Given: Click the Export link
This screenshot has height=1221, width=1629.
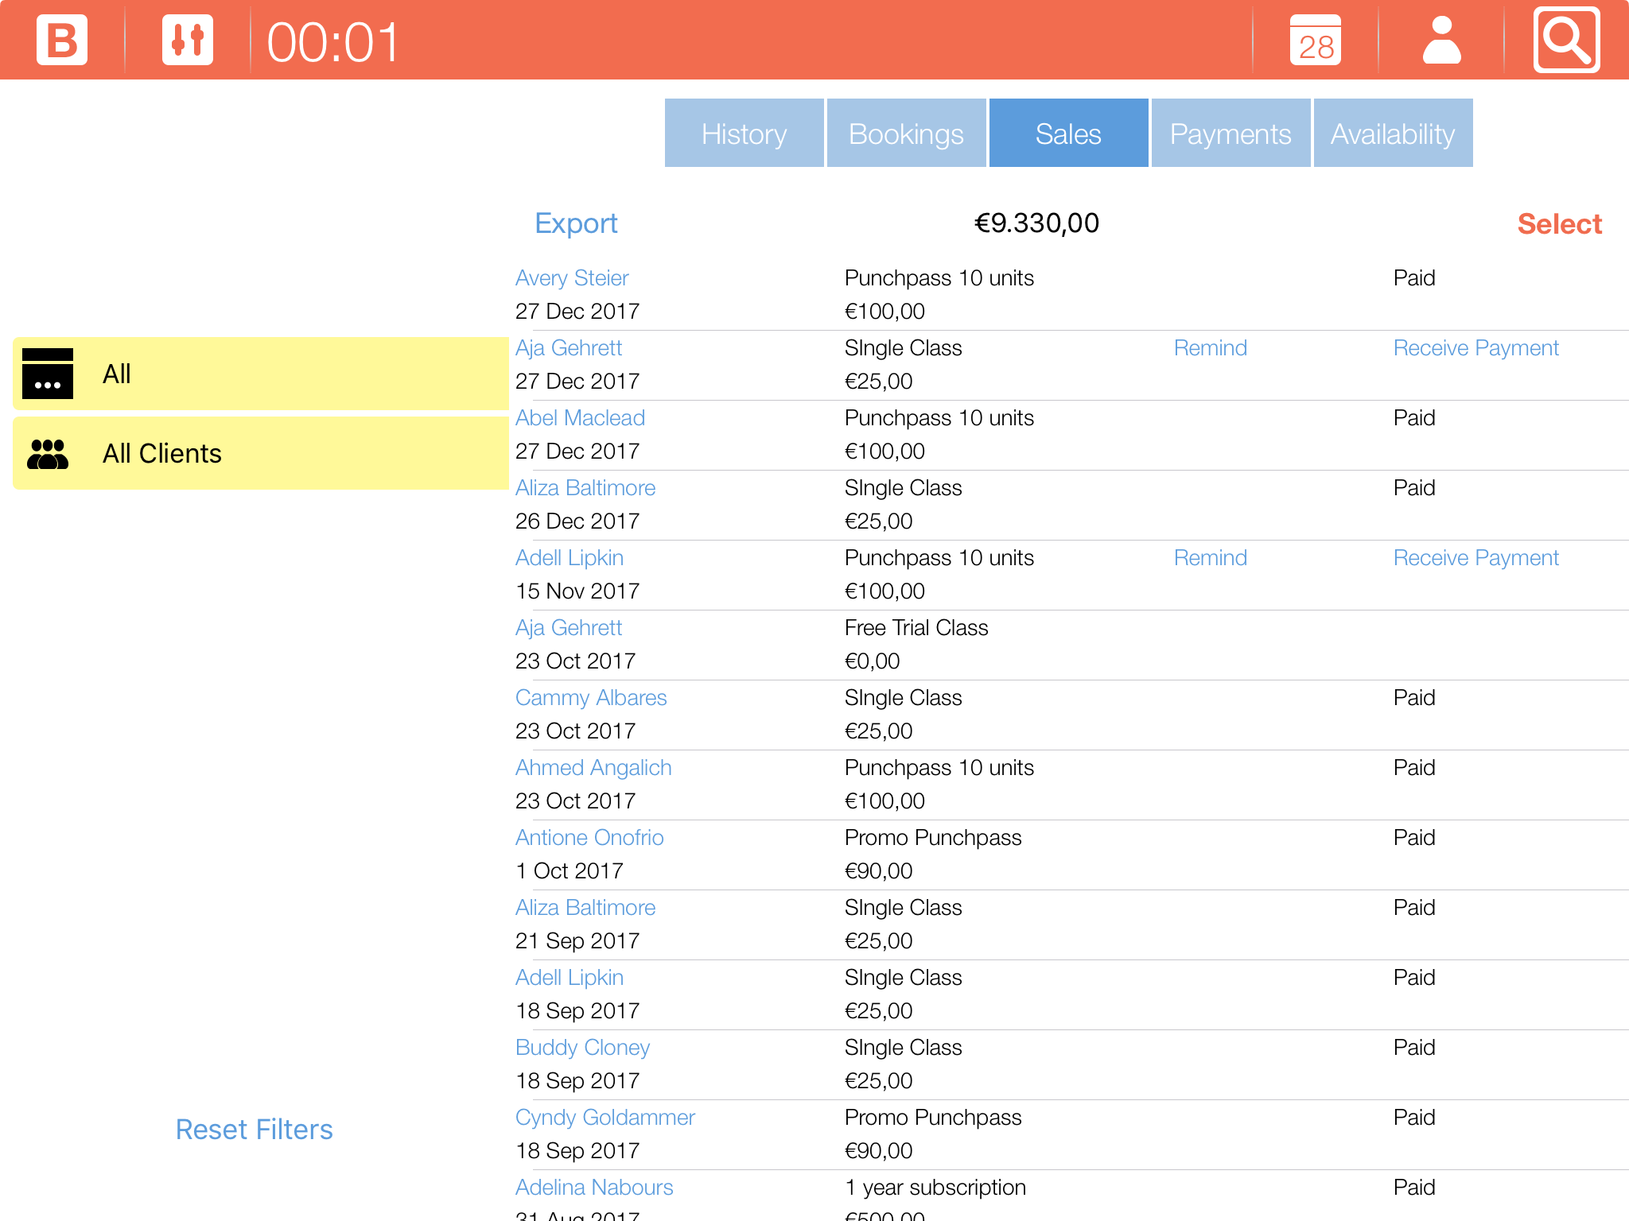Looking at the screenshot, I should point(576,223).
